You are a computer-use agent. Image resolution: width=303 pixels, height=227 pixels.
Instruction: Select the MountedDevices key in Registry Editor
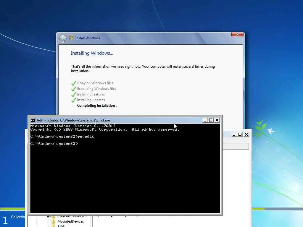tap(70, 221)
